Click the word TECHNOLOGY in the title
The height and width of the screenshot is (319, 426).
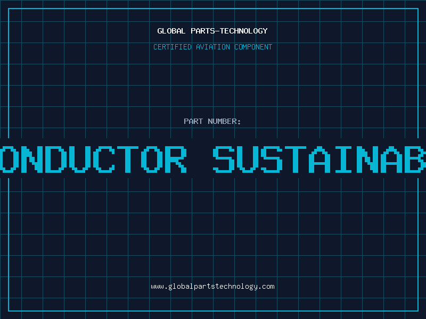(244, 31)
